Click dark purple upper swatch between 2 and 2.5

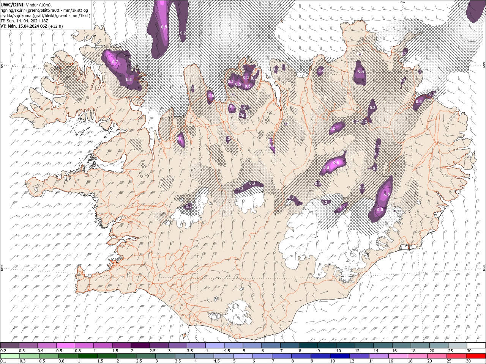[x=140, y=345]
